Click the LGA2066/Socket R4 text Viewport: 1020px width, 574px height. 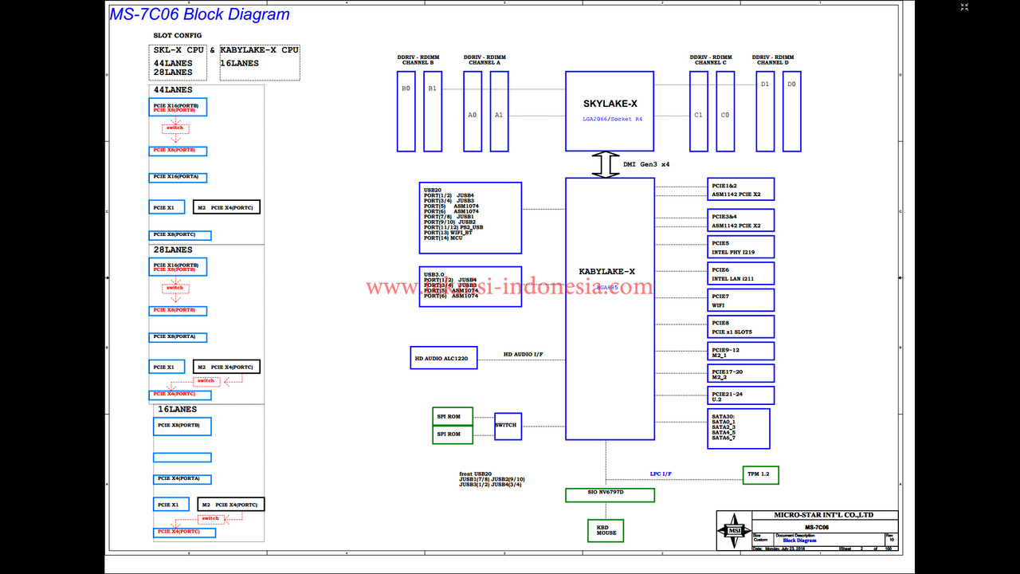point(612,119)
